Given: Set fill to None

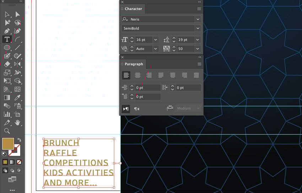Looking at the screenshot, I should [x=19, y=162].
